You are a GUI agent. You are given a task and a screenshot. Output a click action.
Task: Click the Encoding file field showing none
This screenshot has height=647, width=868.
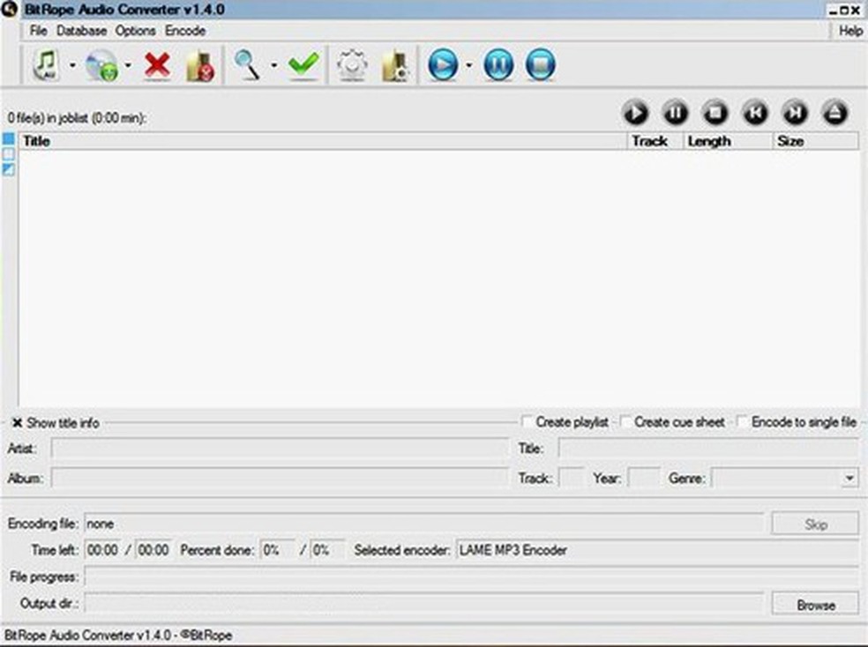tap(424, 523)
